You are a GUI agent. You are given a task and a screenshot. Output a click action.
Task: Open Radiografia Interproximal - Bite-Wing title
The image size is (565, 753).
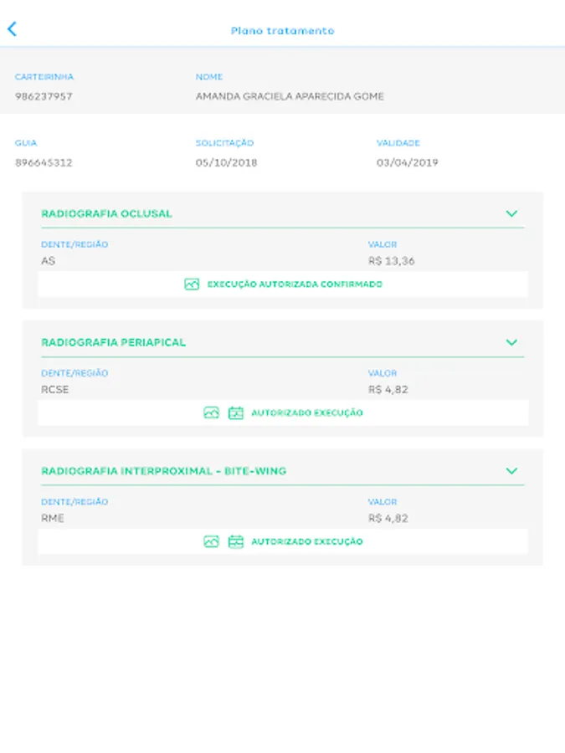164,471
